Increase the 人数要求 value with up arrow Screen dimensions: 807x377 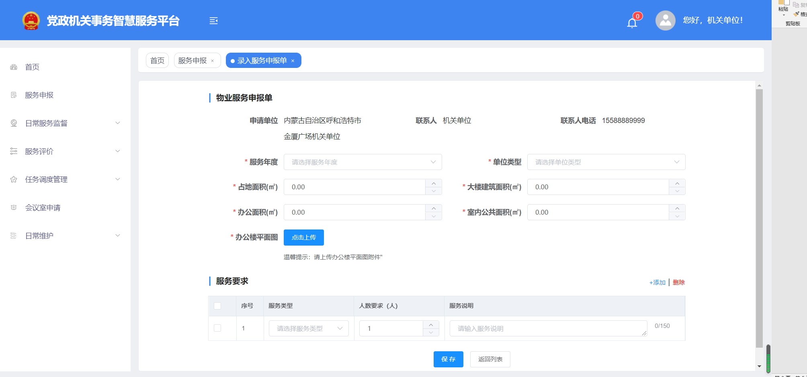[x=431, y=325]
